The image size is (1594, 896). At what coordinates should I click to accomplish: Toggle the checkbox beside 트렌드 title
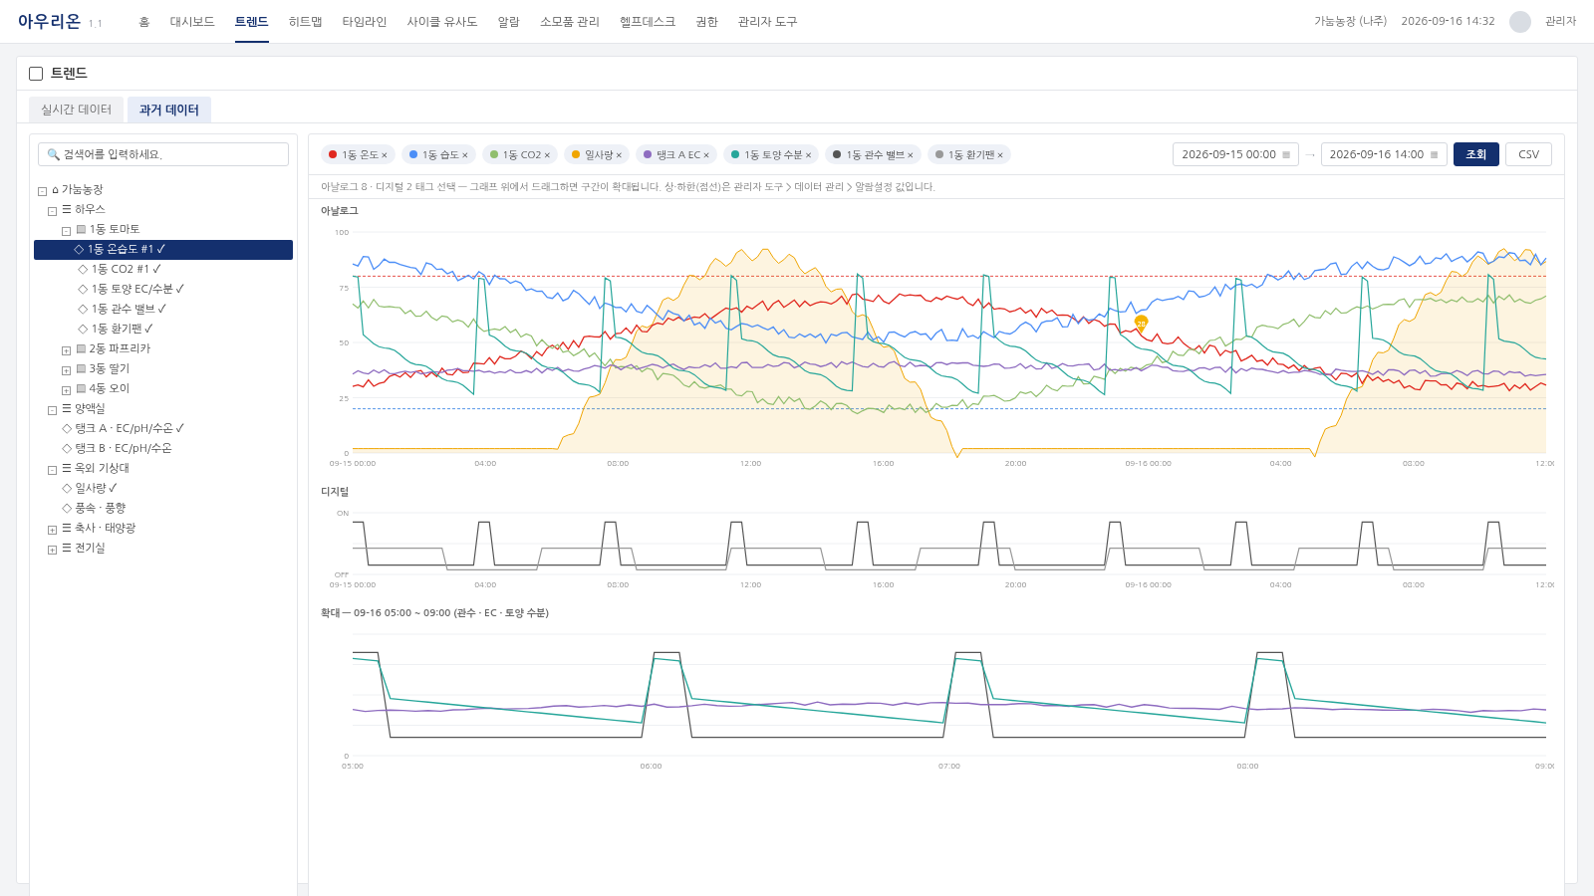[x=36, y=74]
